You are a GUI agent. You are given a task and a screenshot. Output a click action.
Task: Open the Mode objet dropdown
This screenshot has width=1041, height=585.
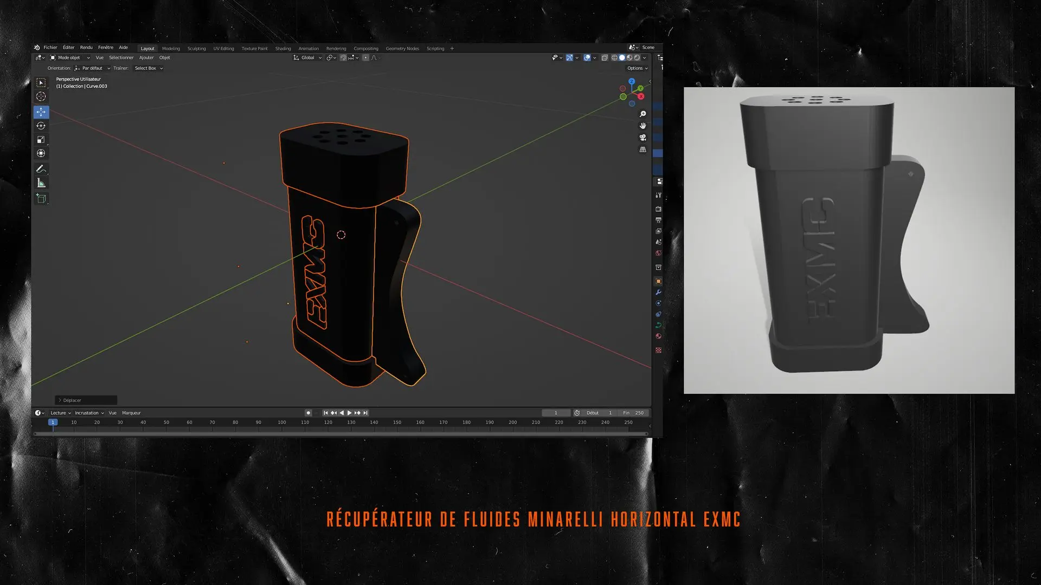[x=70, y=57]
